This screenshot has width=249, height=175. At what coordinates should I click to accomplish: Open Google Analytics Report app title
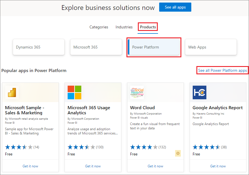[x=217, y=107]
